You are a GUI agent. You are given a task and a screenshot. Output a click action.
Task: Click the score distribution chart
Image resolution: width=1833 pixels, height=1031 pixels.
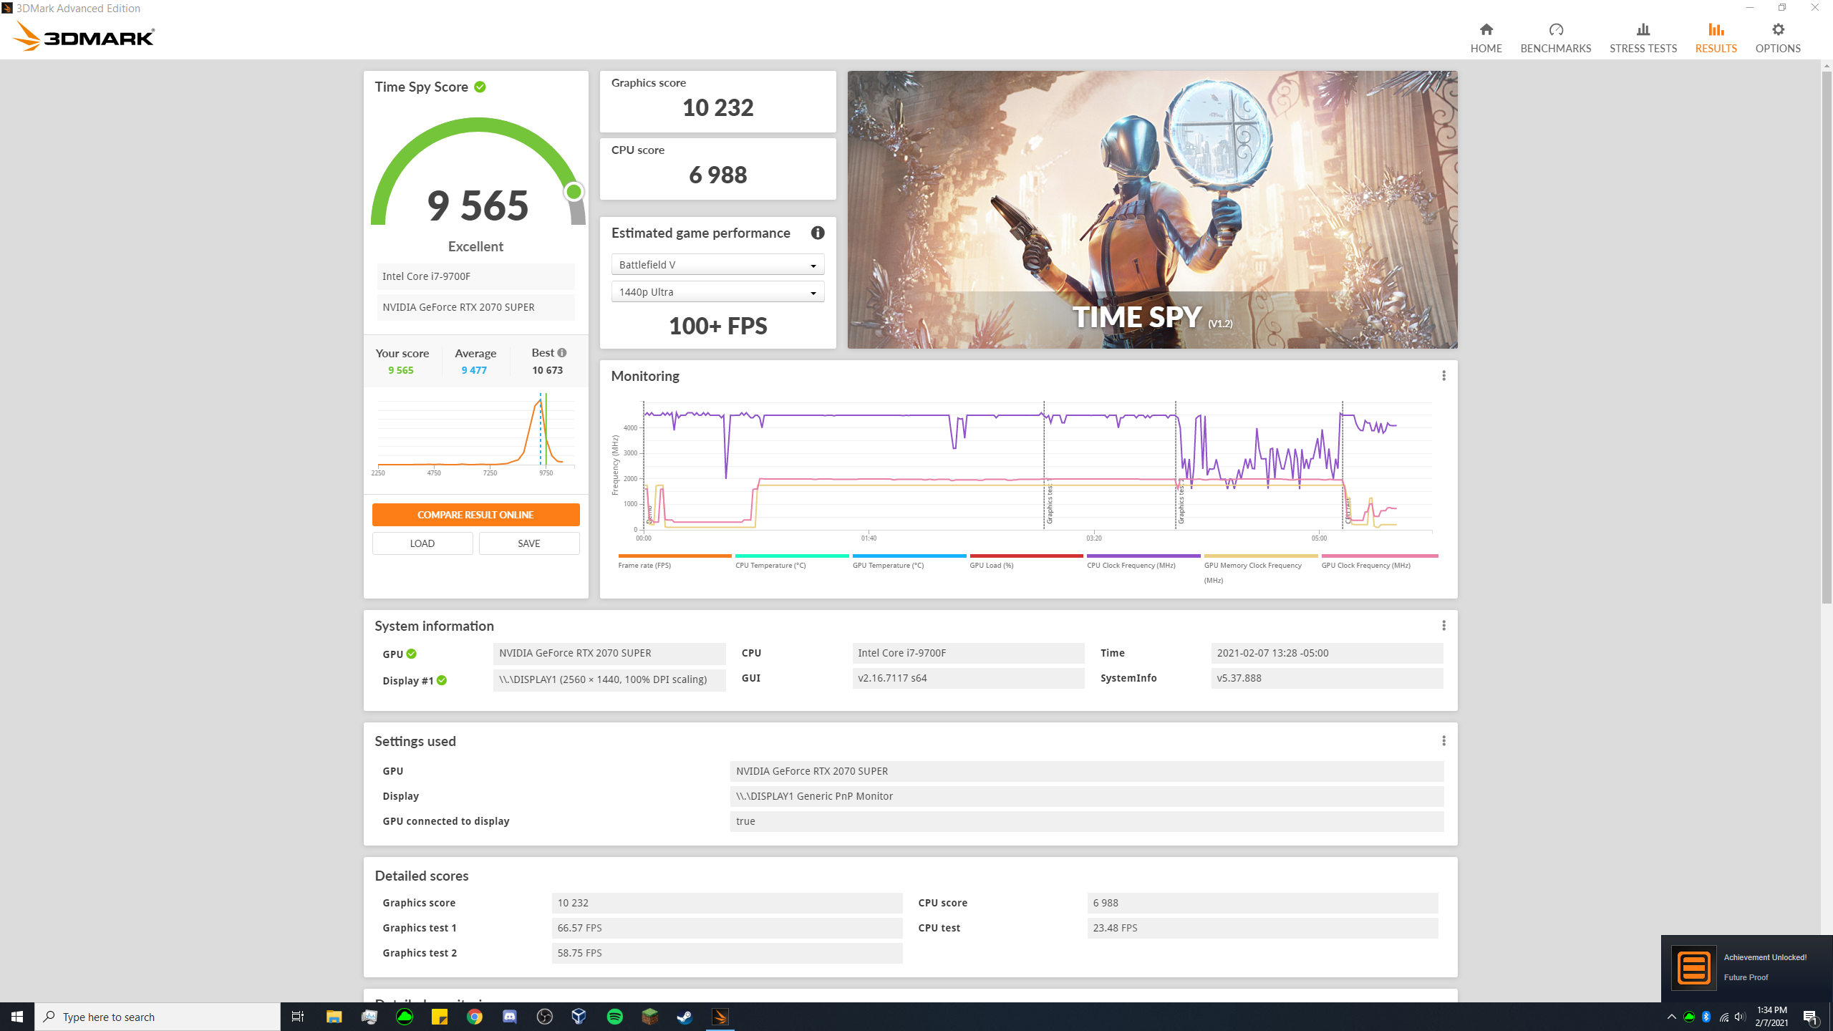point(475,435)
